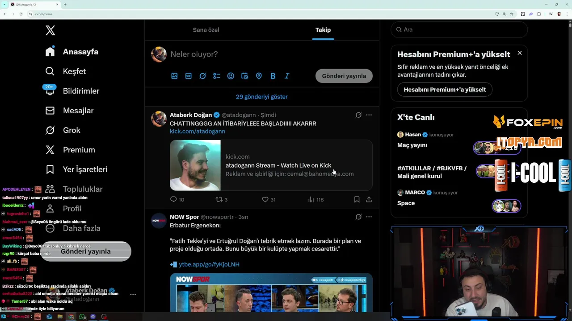572x321 pixels.
Task: Toggle bold formatting in composer
Action: 273,76
